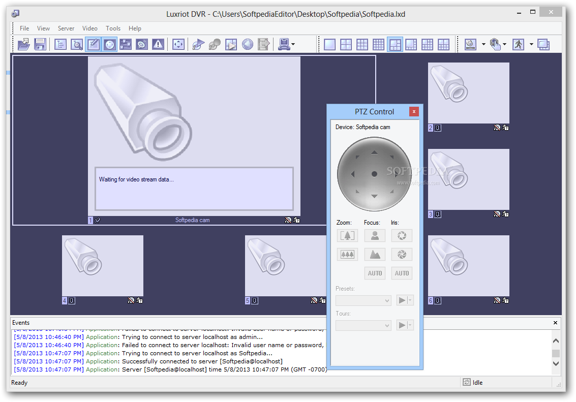The height and width of the screenshot is (402, 576).
Task: Open the Help menu
Action: coord(135,28)
